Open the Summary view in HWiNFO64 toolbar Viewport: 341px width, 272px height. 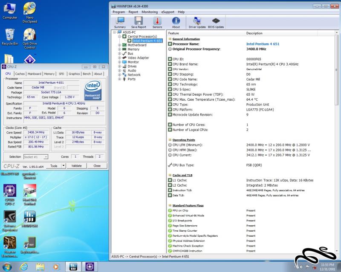(120, 23)
